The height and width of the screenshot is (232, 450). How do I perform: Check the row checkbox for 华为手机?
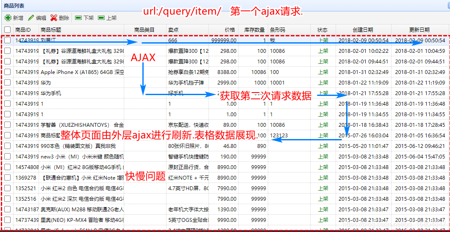click(8, 93)
